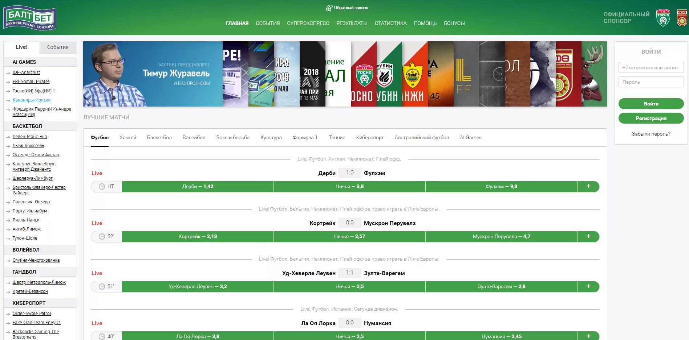Image resolution: width=689 pixels, height=340 pixels.
Task: Click the clock icon in the Кортрейк row
Action: [102, 236]
